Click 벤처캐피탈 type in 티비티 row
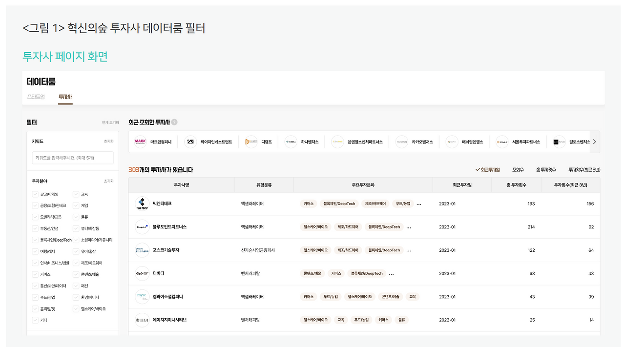Screen dimensions: 625x347 250,274
